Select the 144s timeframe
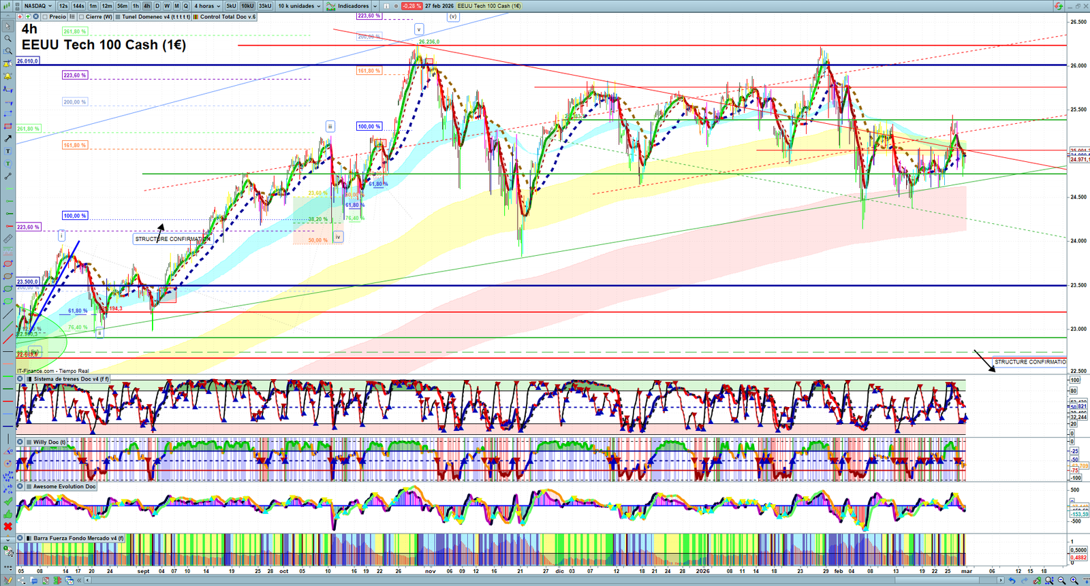The width and height of the screenshot is (1090, 586). (78, 6)
